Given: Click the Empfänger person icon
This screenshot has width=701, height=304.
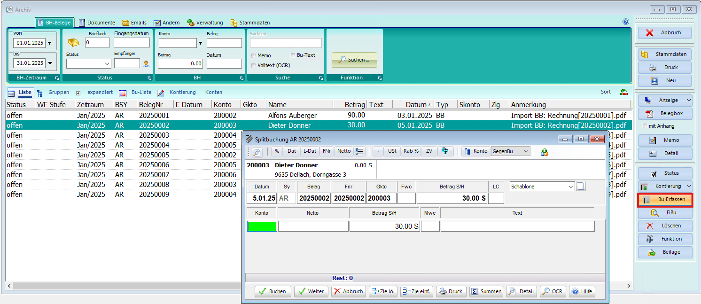Looking at the screenshot, I should tap(146, 63).
